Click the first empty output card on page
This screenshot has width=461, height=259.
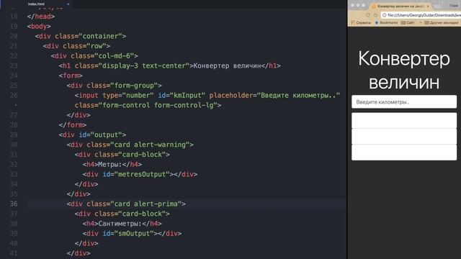[404, 120]
